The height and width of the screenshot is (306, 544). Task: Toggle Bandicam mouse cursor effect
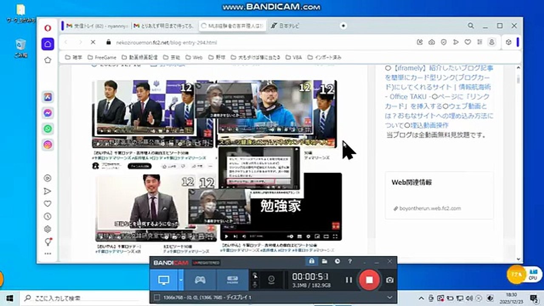[255, 275]
